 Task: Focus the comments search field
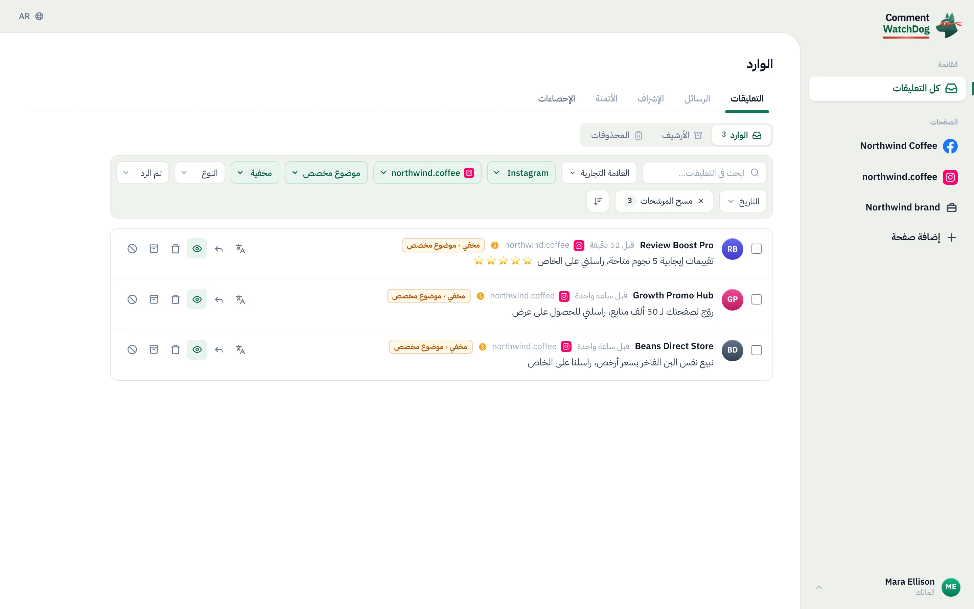click(704, 173)
